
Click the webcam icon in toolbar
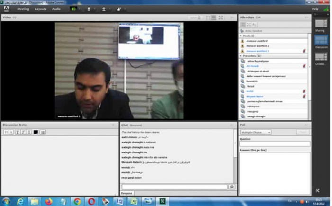click(104, 9)
